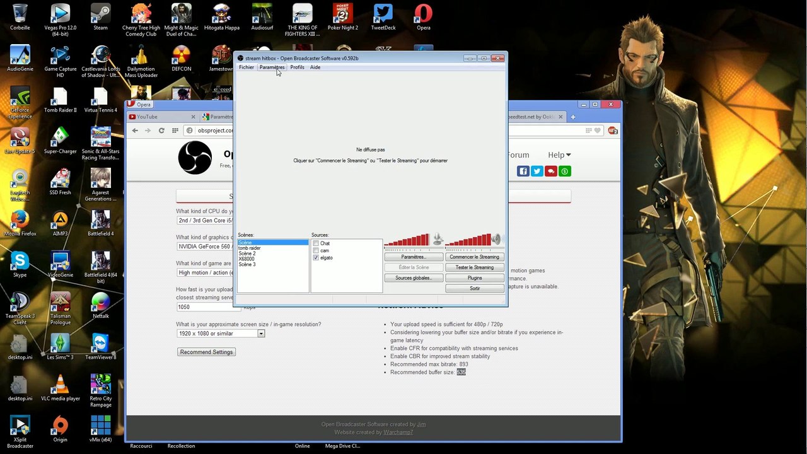Open AudioGenie desktop shortcut
Viewport: 807px width, 454px height.
click(x=20, y=59)
